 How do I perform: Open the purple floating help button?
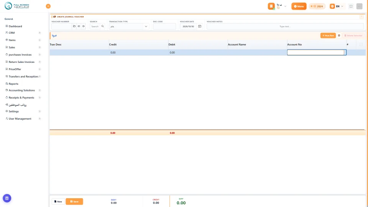(7, 198)
